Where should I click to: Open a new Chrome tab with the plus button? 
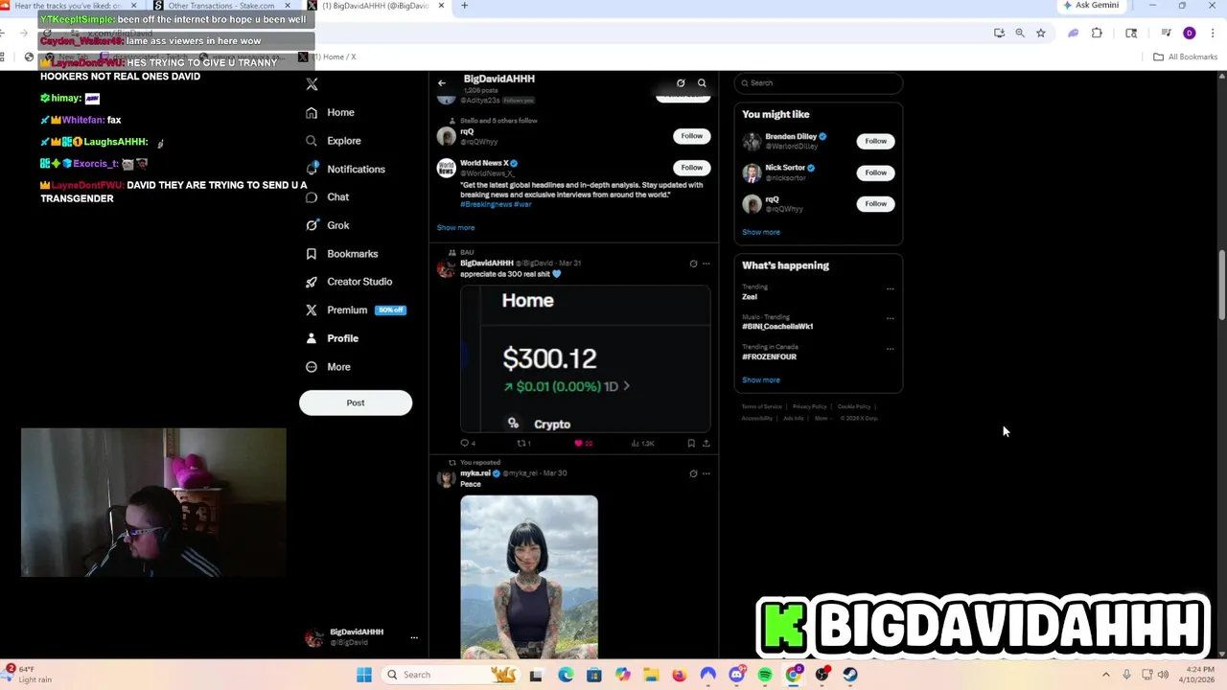tap(464, 6)
